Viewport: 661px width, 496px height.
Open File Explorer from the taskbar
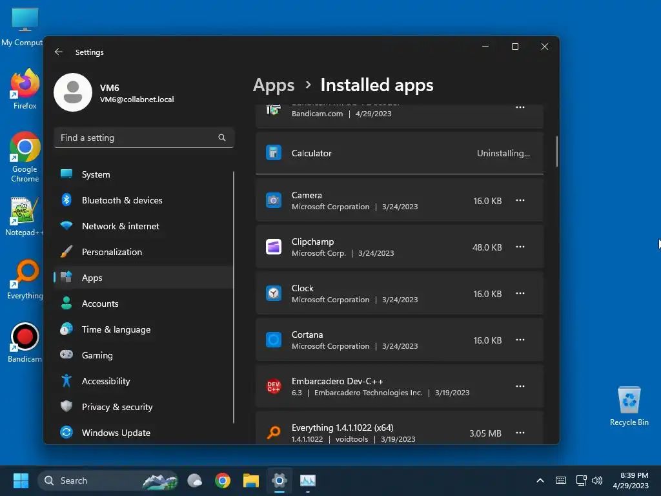tap(251, 480)
